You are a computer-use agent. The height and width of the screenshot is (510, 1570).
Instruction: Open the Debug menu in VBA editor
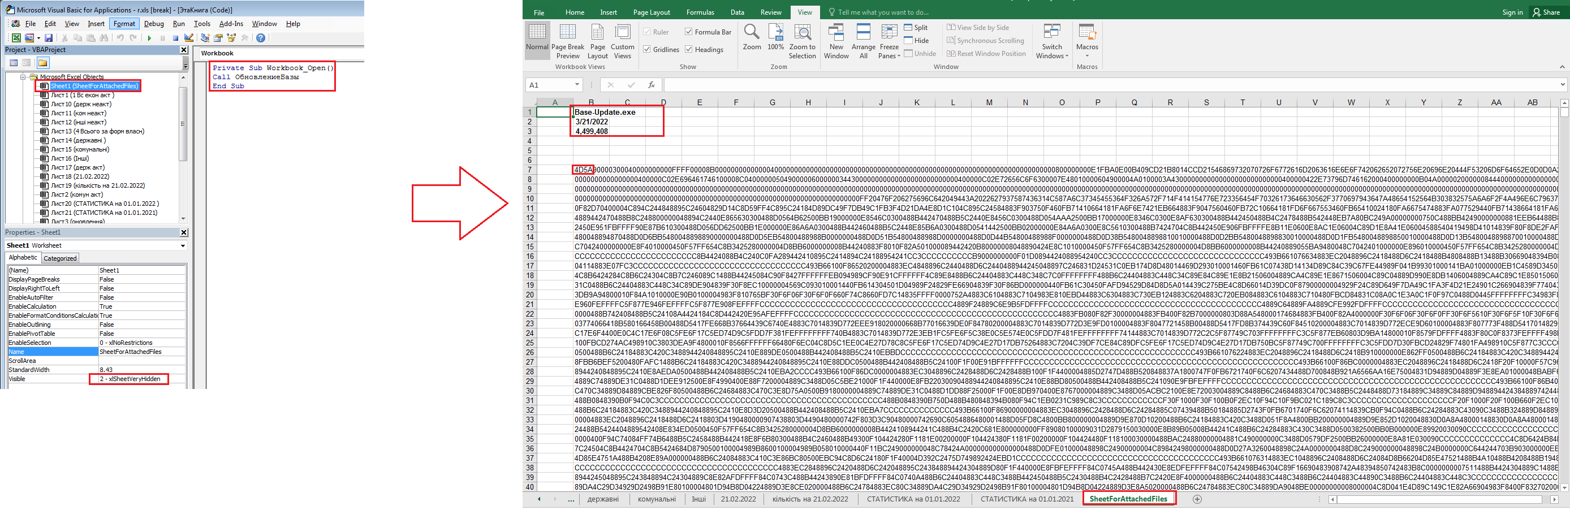click(x=154, y=24)
